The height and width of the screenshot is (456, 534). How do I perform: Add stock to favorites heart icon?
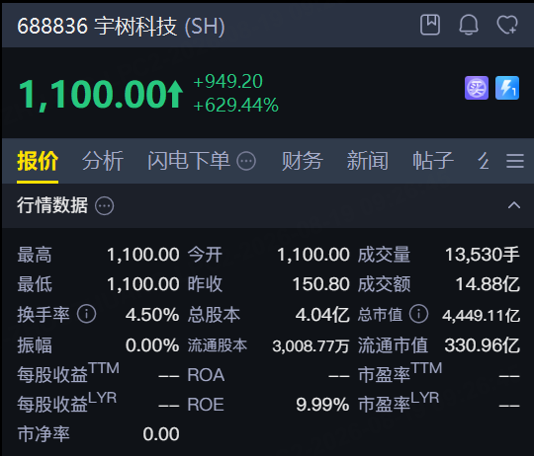tap(507, 25)
